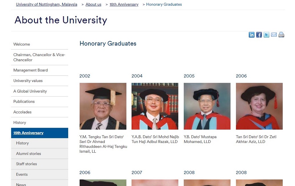Select Management Board in the sidebar

(x=30, y=70)
